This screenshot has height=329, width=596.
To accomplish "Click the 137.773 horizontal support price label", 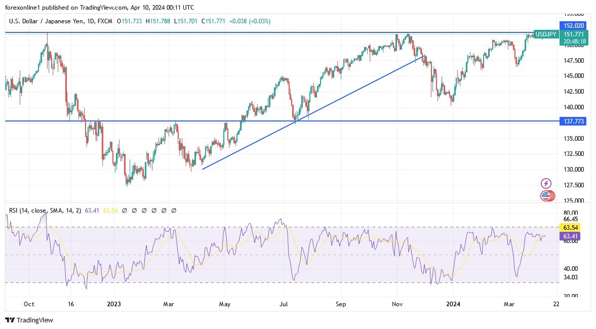I will [x=574, y=121].
